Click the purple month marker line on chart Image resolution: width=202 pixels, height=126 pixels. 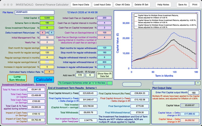(196, 40)
